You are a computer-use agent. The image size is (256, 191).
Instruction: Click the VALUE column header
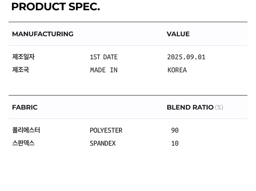178,34
